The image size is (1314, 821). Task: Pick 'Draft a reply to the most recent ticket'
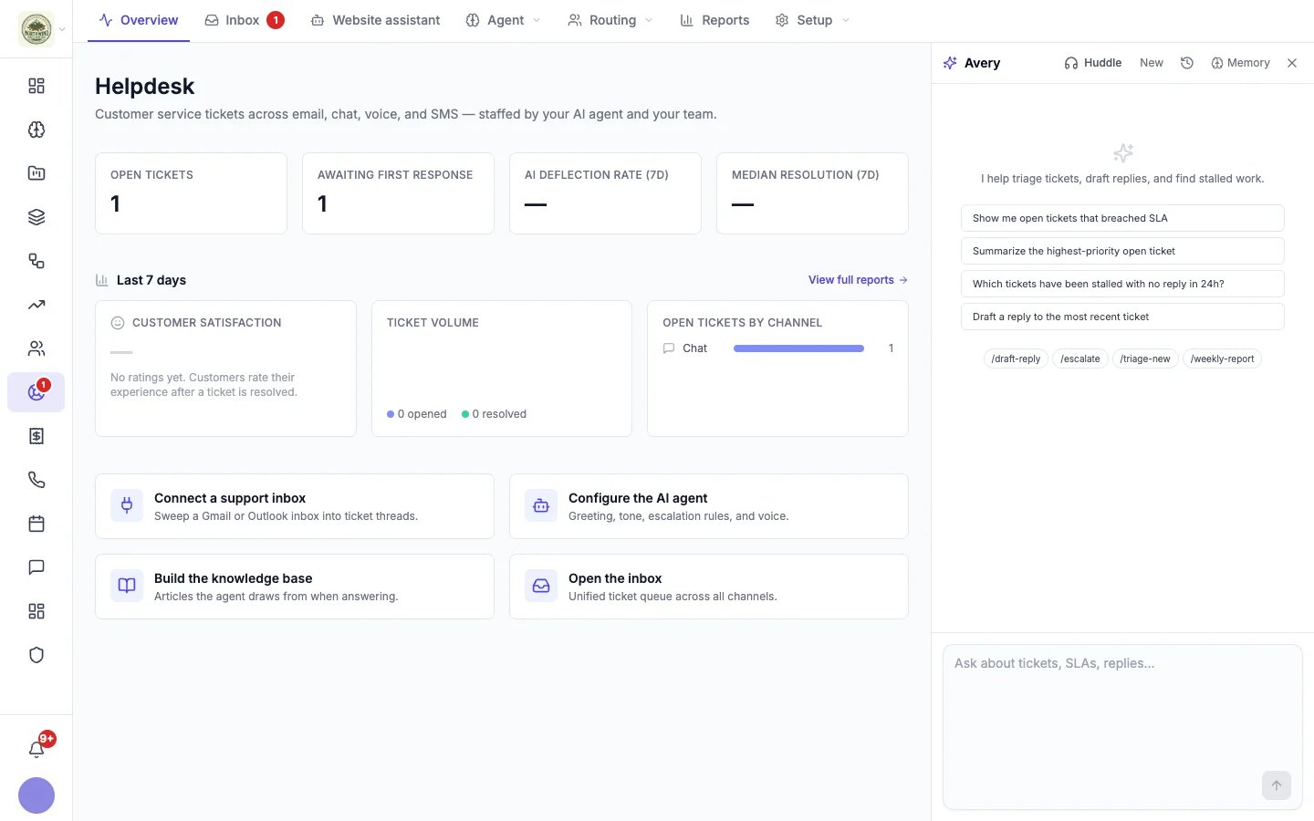coord(1122,317)
